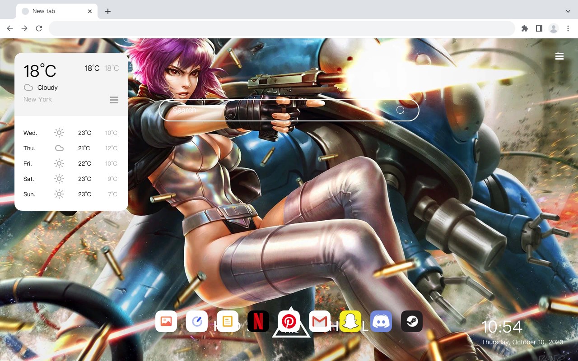The width and height of the screenshot is (578, 361).
Task: Open the blue to-do checkmark icon
Action: click(197, 321)
